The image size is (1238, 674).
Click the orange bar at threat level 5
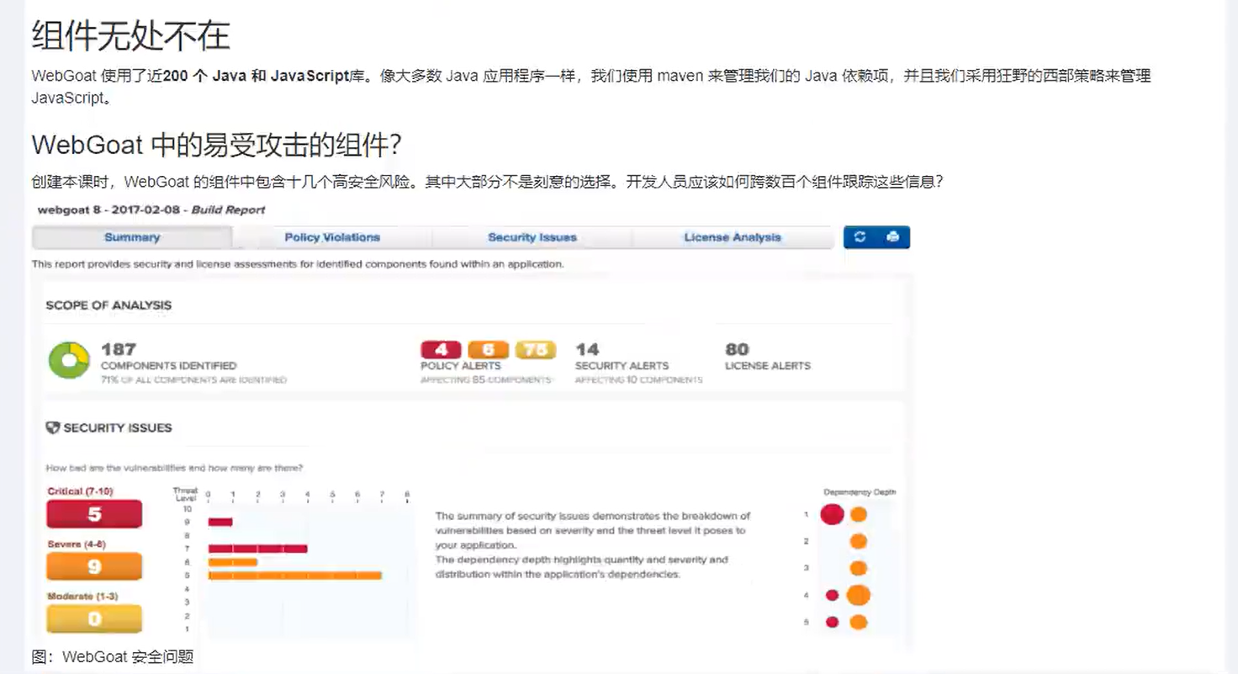tap(295, 576)
